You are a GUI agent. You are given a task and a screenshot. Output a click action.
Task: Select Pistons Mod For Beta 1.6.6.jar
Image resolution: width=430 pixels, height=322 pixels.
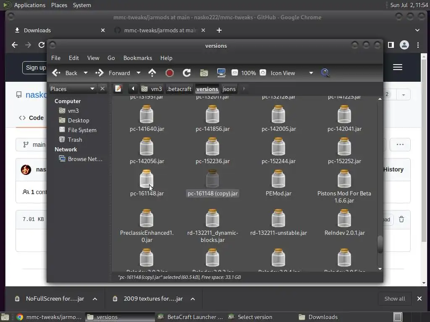tap(344, 186)
